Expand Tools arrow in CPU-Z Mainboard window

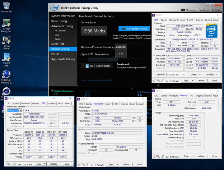pos(117,164)
